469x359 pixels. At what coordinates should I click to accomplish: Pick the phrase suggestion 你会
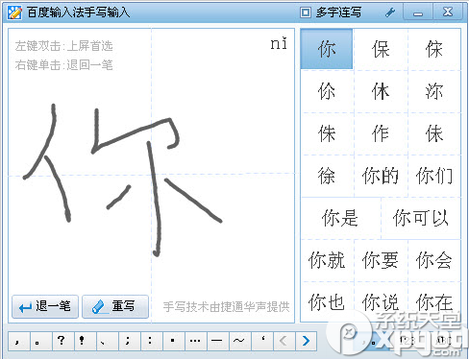click(x=434, y=260)
